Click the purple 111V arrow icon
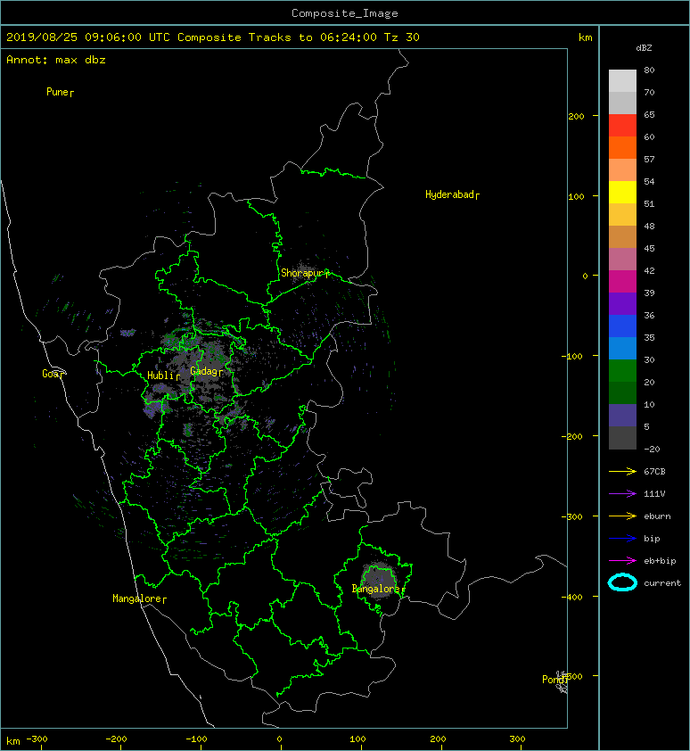This screenshot has width=690, height=751. pyautogui.click(x=622, y=494)
